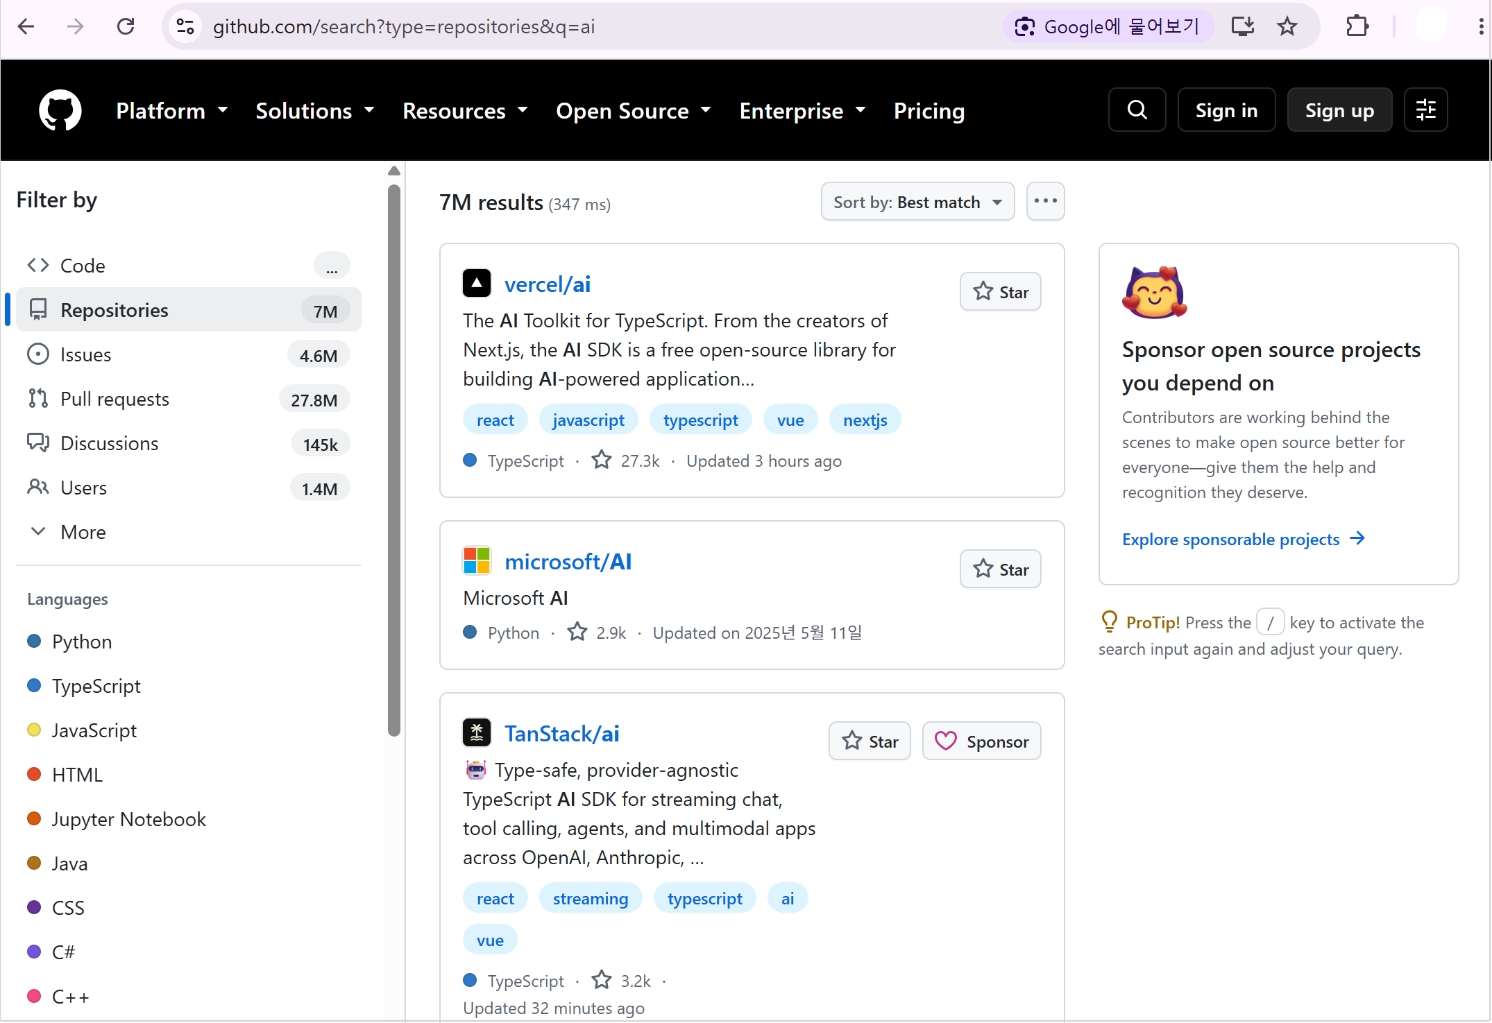Star the TanStack/ai repository
1492x1023 pixels.
[x=870, y=741]
